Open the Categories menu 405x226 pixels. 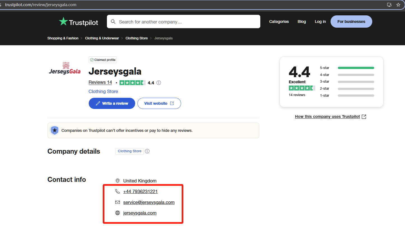tap(279, 22)
